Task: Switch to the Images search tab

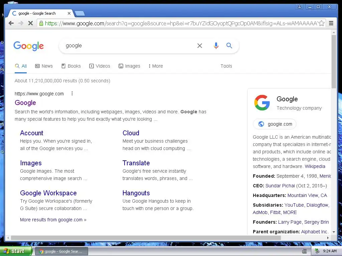Action: pyautogui.click(x=129, y=66)
